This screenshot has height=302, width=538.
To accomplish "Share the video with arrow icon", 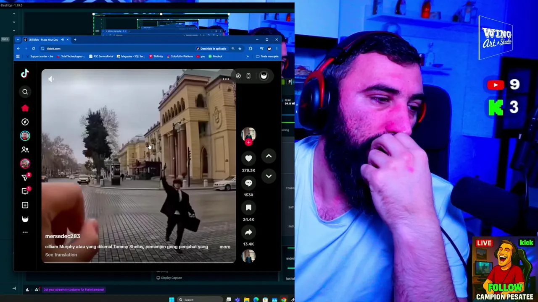I will point(248,232).
